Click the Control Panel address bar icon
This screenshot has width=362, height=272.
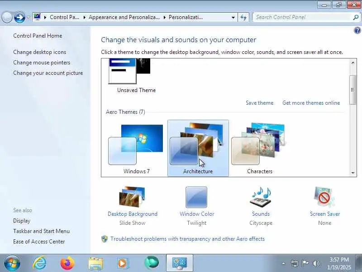pyautogui.click(x=37, y=17)
